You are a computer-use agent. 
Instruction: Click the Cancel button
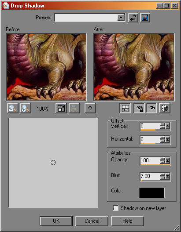92,221
